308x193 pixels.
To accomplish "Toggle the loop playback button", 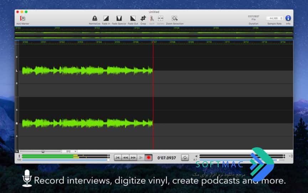I will [185, 158].
